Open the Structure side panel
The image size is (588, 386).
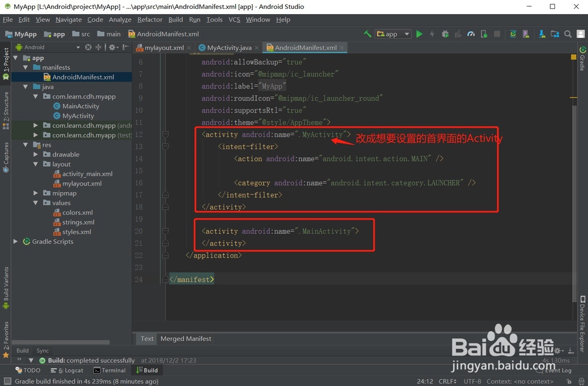(6, 111)
